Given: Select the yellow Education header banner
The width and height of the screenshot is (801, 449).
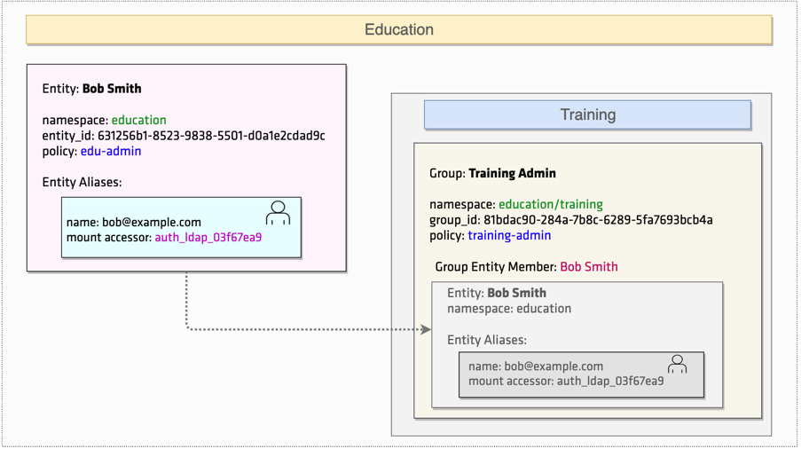Looking at the screenshot, I should click(399, 29).
